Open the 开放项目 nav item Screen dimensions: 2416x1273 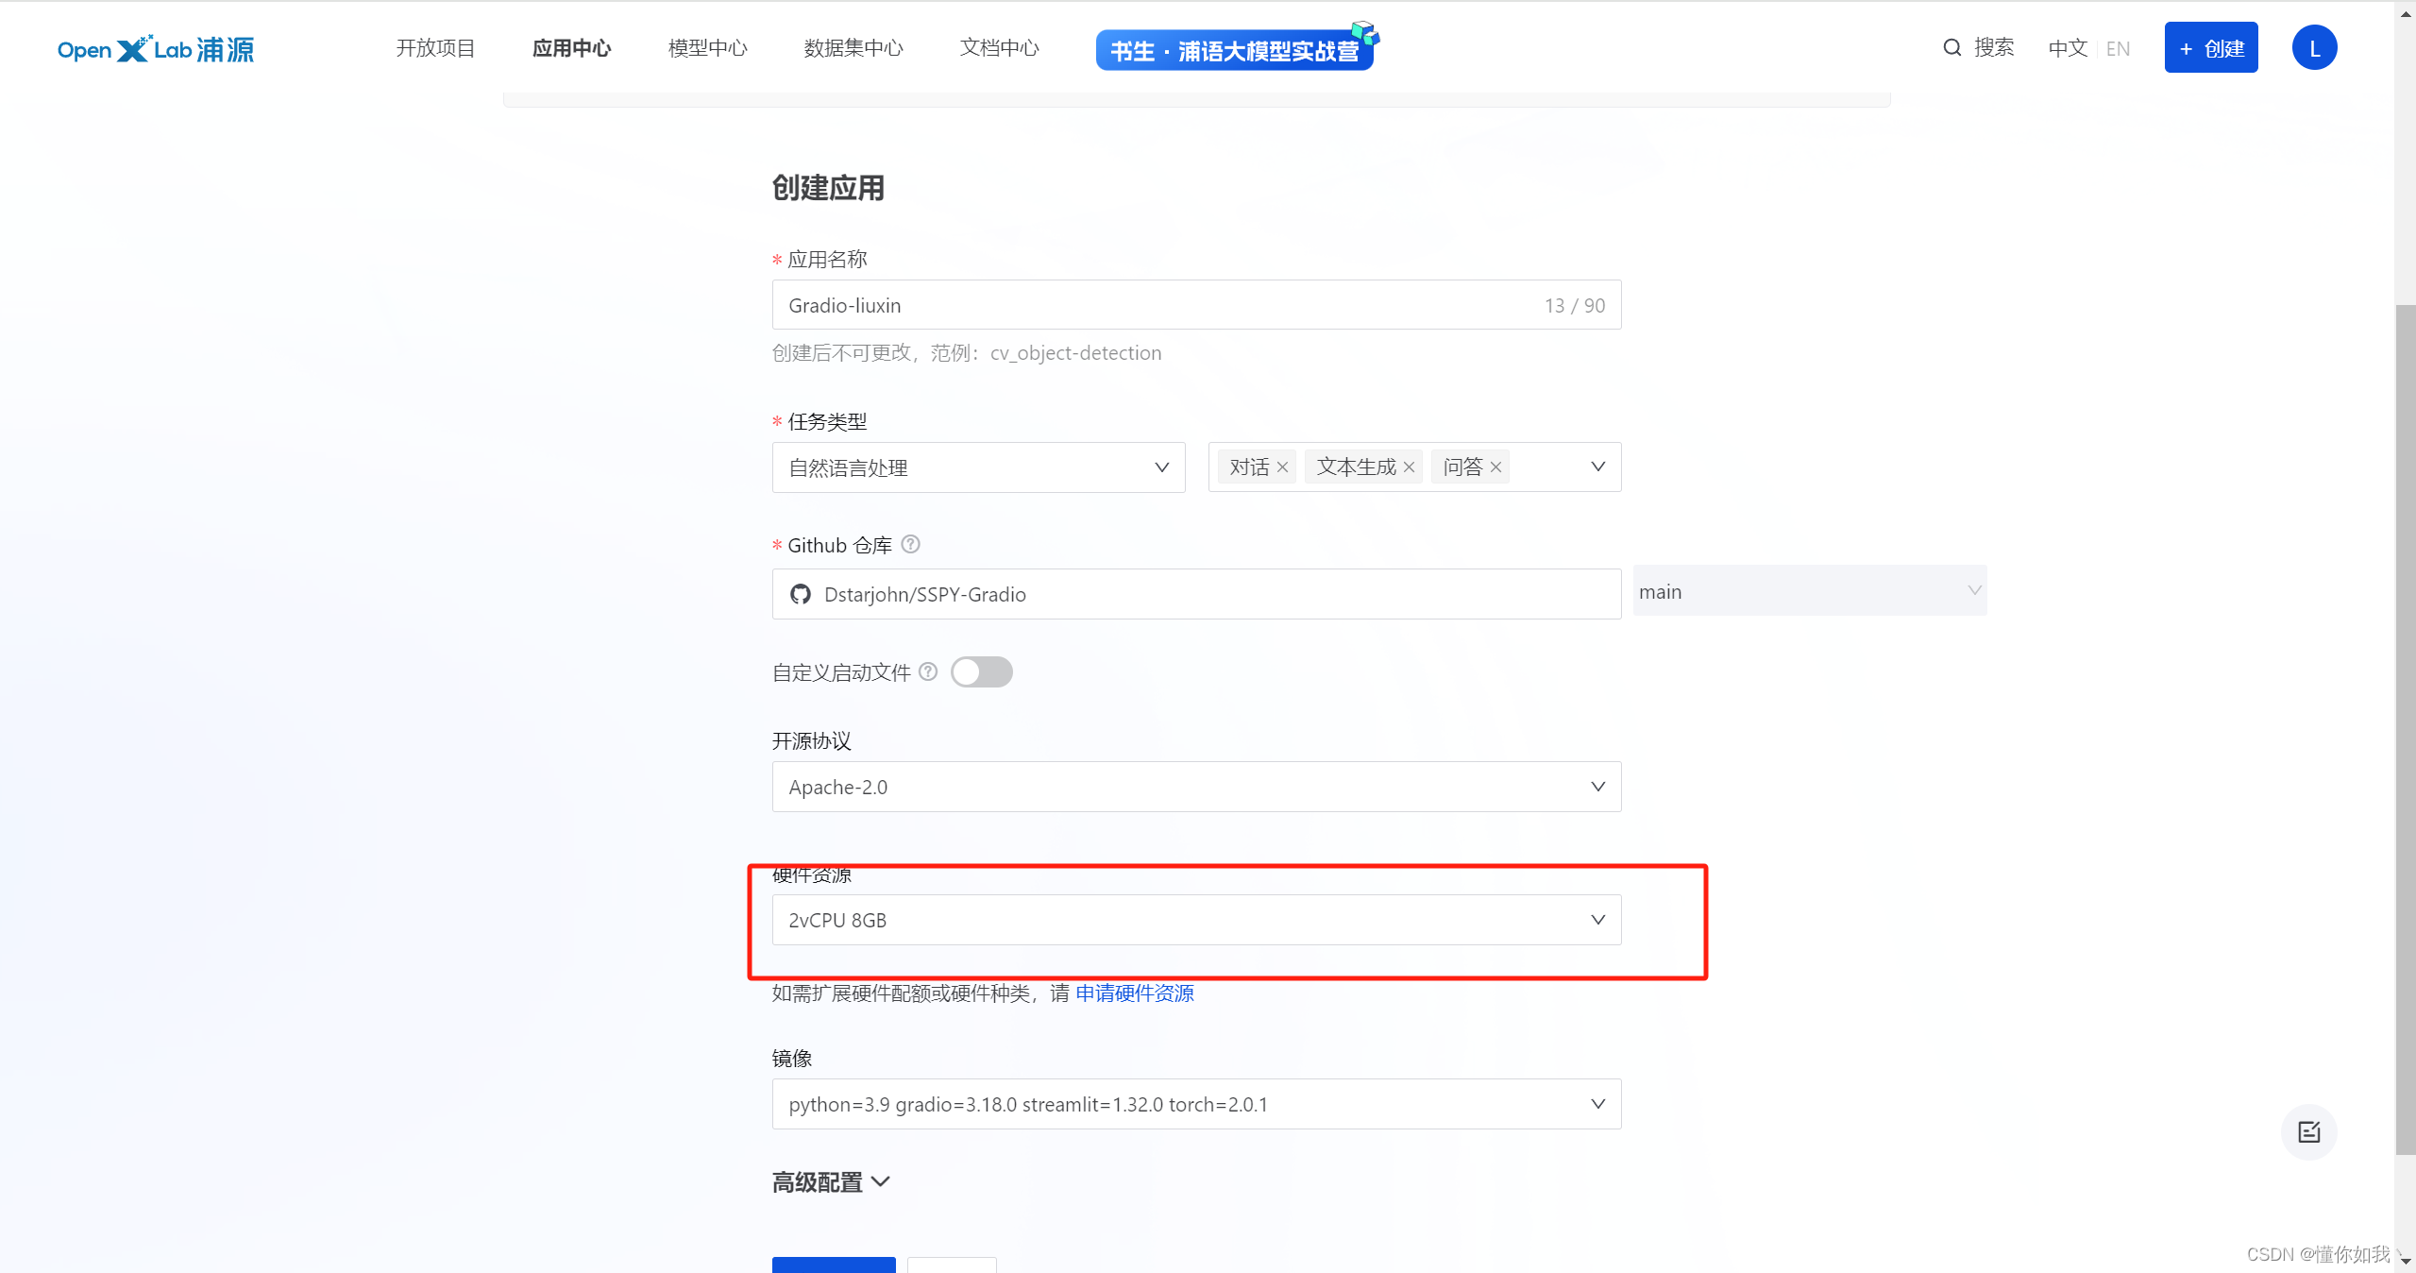[435, 48]
